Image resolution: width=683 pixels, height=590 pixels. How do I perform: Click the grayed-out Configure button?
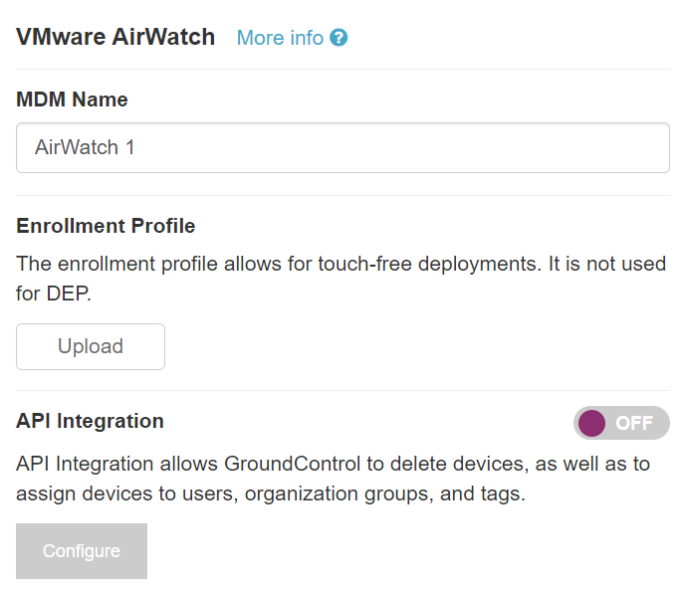(x=82, y=551)
